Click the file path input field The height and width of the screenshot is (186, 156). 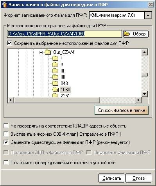point(65,34)
